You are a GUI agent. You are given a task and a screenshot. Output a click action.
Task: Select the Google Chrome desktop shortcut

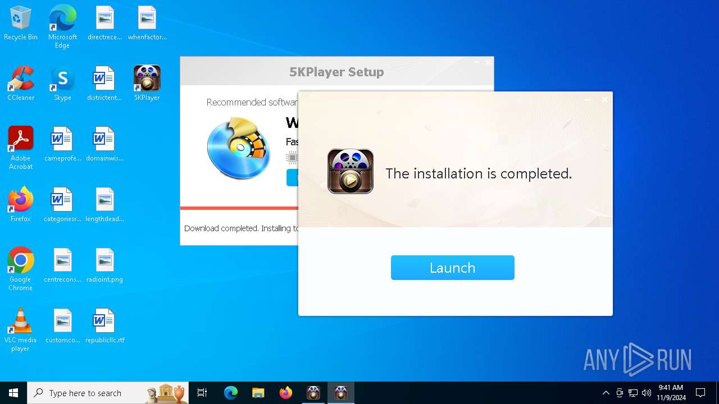21,269
